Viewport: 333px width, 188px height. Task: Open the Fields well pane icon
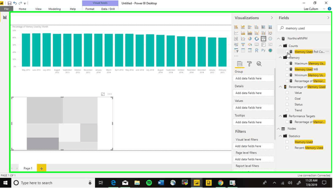click(x=240, y=64)
